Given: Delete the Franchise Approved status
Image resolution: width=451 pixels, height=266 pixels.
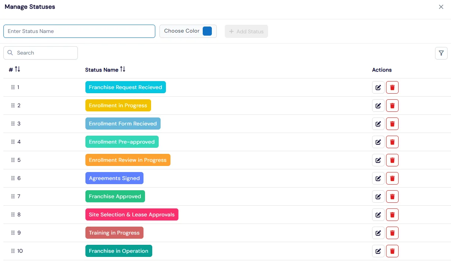Looking at the screenshot, I should (x=392, y=197).
